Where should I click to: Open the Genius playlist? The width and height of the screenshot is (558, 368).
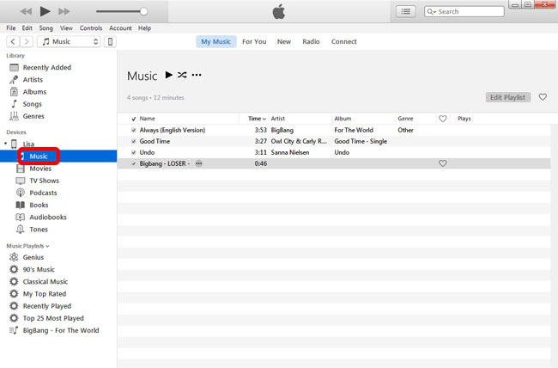[x=33, y=257]
